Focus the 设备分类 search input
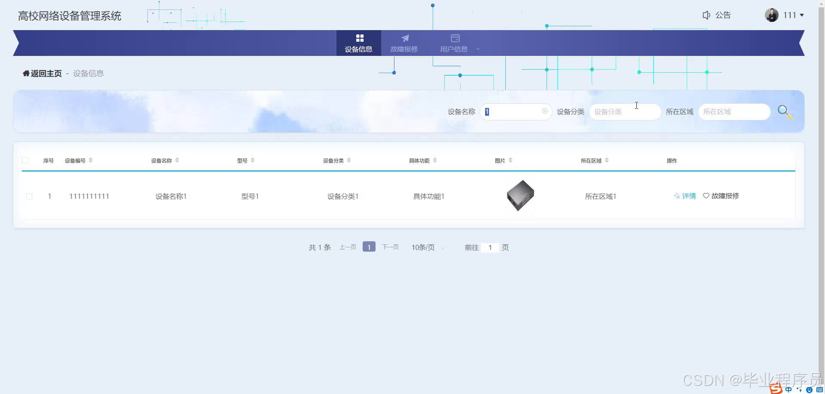This screenshot has width=825, height=394. pos(625,112)
